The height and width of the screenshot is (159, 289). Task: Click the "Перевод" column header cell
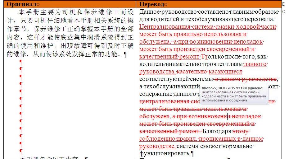point(209,4)
